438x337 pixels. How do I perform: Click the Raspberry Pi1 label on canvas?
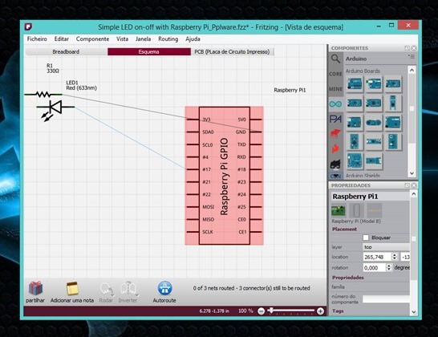click(x=290, y=90)
